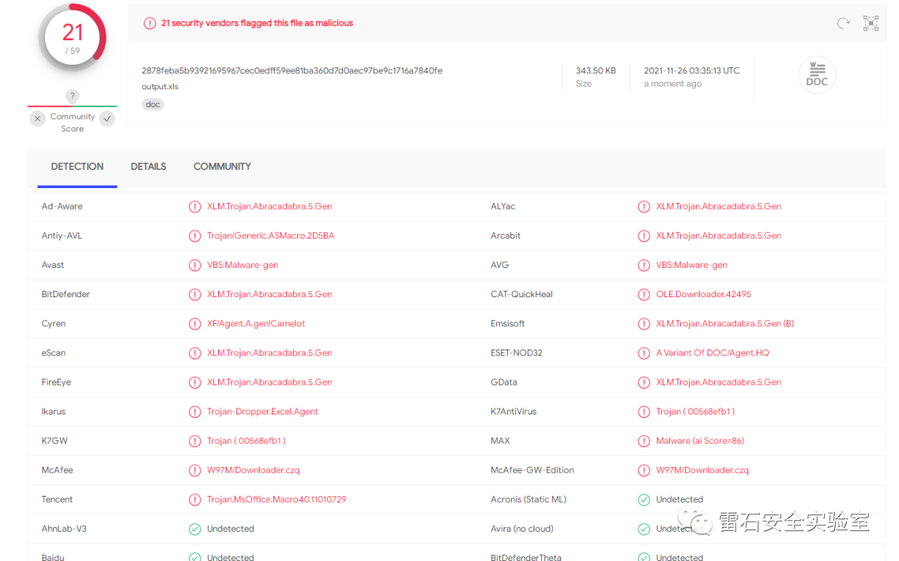Click alert icon in MAX row

pyautogui.click(x=643, y=440)
